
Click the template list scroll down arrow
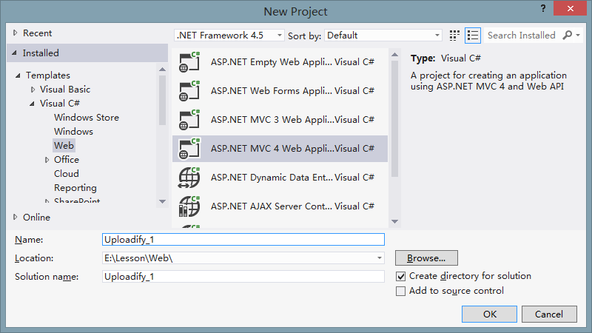point(395,221)
